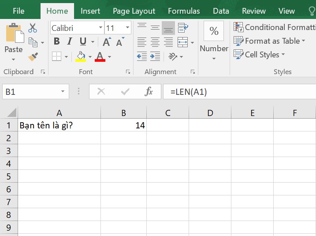Click the Wrap Text icon
Image resolution: width=316 pixels, height=236 pixels.
[x=183, y=28]
